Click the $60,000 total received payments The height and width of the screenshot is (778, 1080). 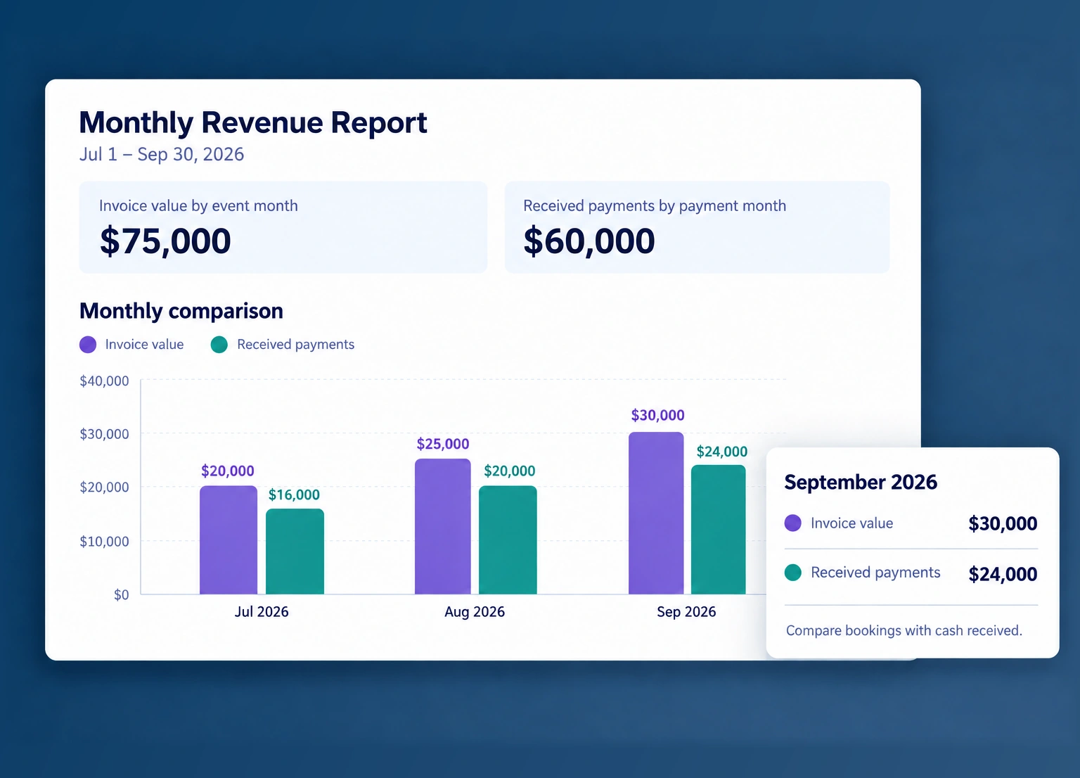pyautogui.click(x=589, y=241)
